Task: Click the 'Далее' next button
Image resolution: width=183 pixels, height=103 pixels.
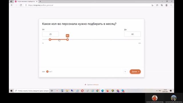Action: tap(135, 72)
